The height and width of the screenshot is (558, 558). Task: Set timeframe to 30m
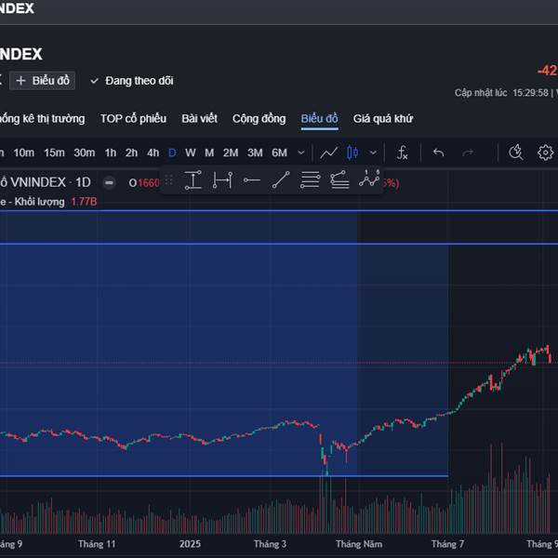coord(85,153)
